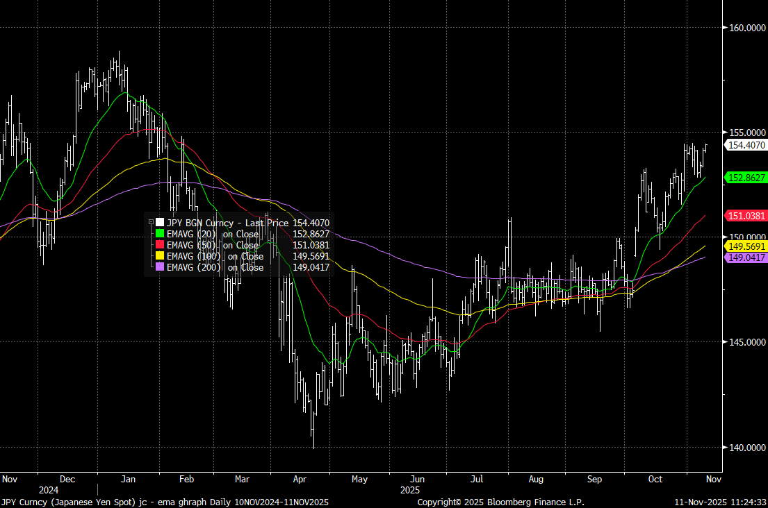Screen dimensions: 768x508
Task: Click the yellow 149.5691 axis price tag
Action: pos(746,246)
